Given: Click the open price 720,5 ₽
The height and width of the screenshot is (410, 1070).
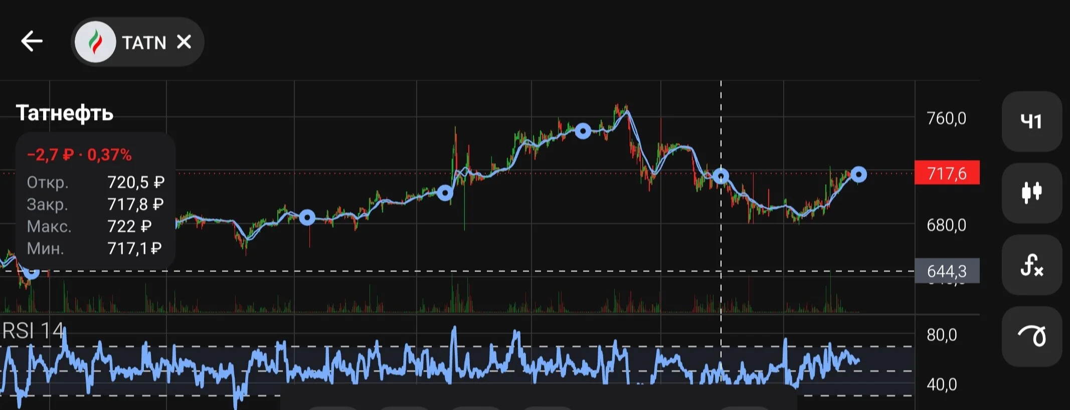Looking at the screenshot, I should (x=136, y=182).
